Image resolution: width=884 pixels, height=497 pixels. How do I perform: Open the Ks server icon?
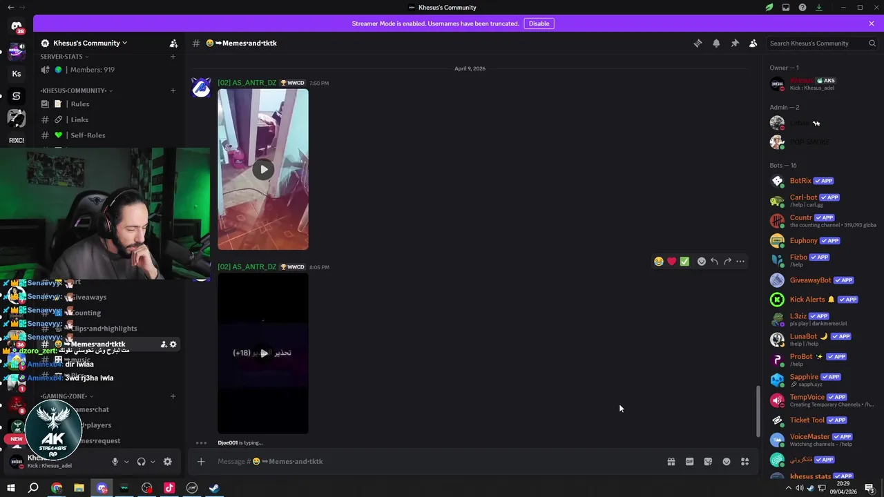tap(17, 74)
